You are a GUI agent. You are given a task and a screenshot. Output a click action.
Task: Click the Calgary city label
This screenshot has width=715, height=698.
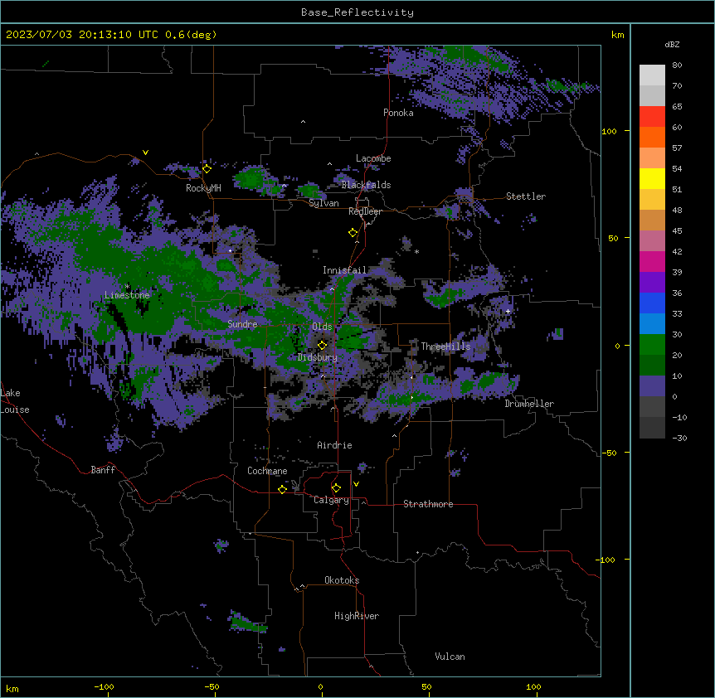point(332,500)
